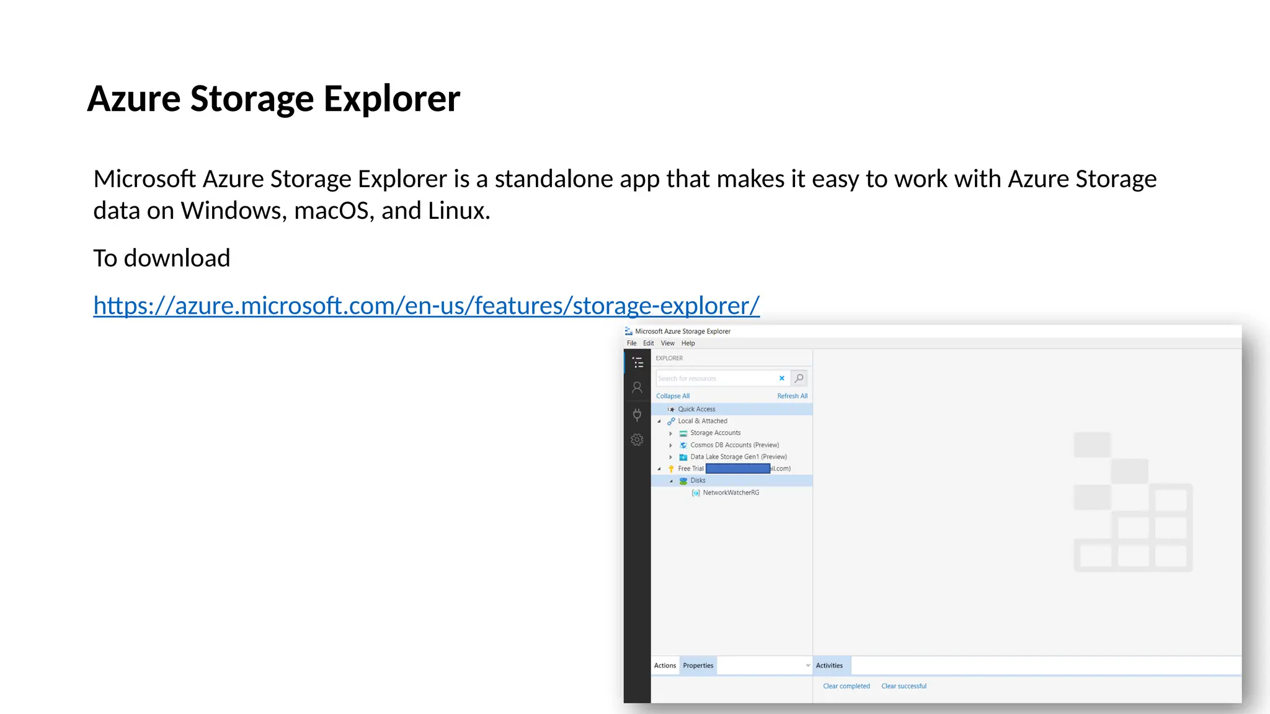Click the magnifier search button
Image resolution: width=1270 pixels, height=714 pixels.
[x=799, y=378]
